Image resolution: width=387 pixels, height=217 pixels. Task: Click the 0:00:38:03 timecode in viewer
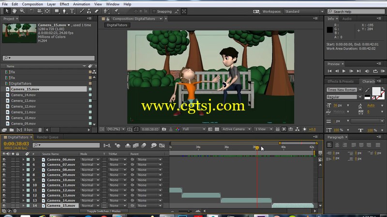tap(150, 129)
